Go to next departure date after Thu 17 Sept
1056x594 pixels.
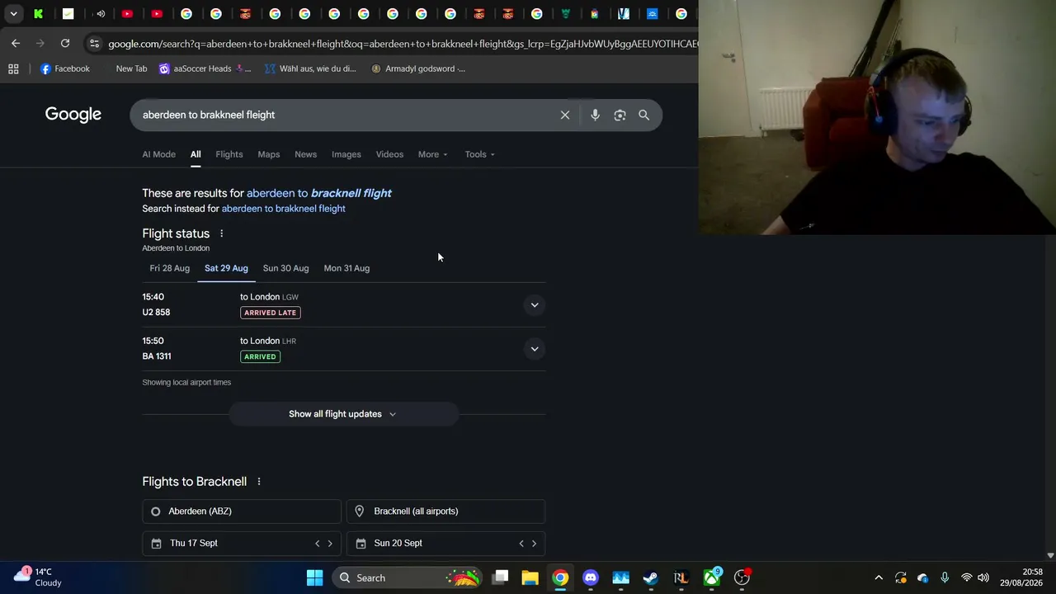[x=330, y=544]
